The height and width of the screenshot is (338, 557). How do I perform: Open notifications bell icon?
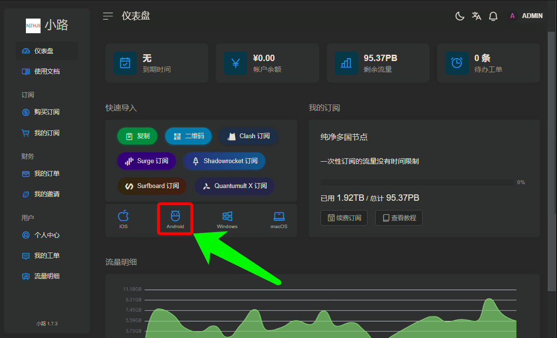click(493, 16)
